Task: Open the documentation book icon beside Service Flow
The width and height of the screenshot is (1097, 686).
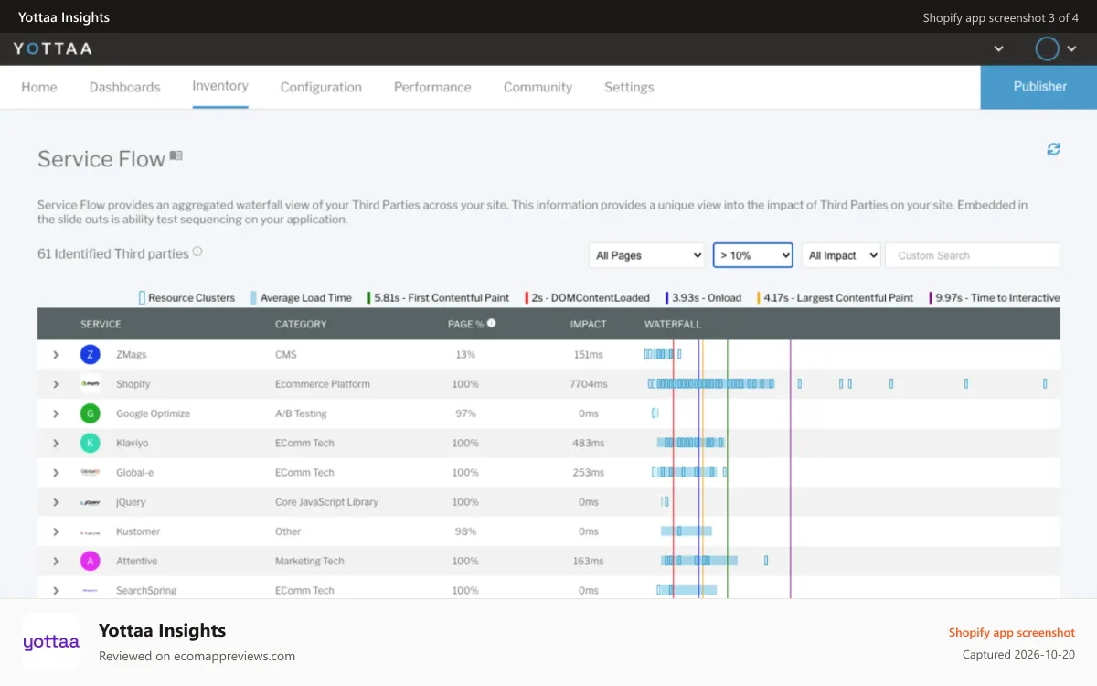Action: 176,156
